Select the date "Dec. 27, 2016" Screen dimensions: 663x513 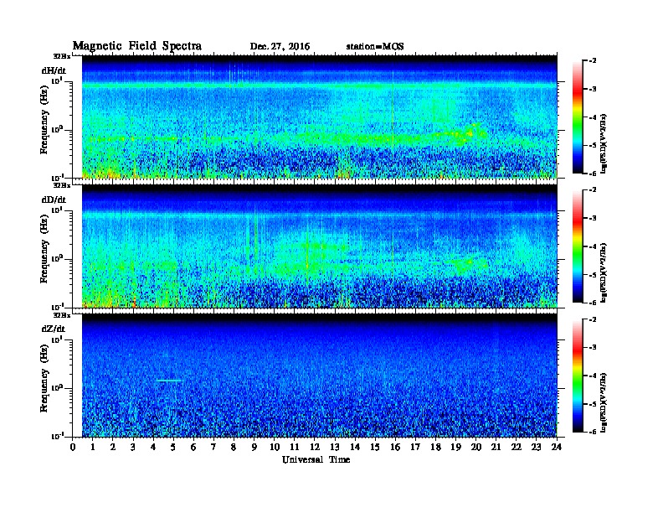point(280,47)
